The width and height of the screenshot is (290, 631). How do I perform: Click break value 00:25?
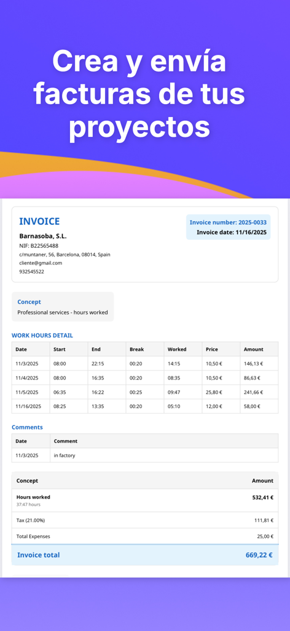coord(136,393)
